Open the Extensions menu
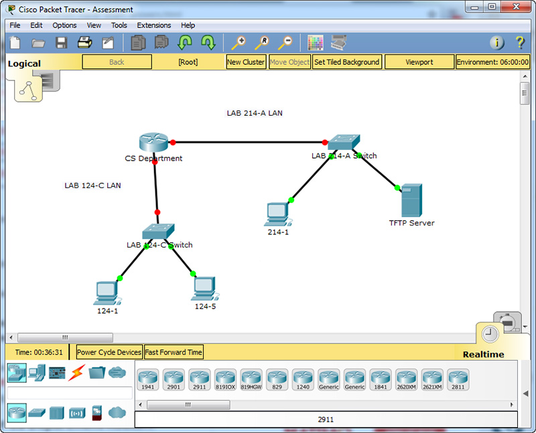 (154, 25)
